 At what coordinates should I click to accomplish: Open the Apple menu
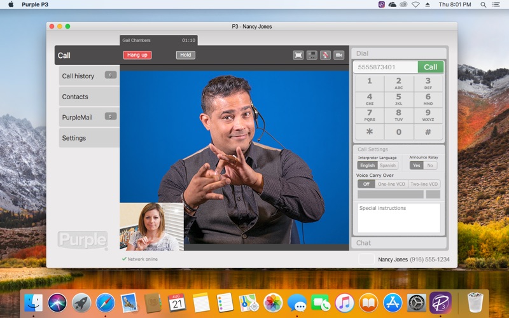point(11,4)
